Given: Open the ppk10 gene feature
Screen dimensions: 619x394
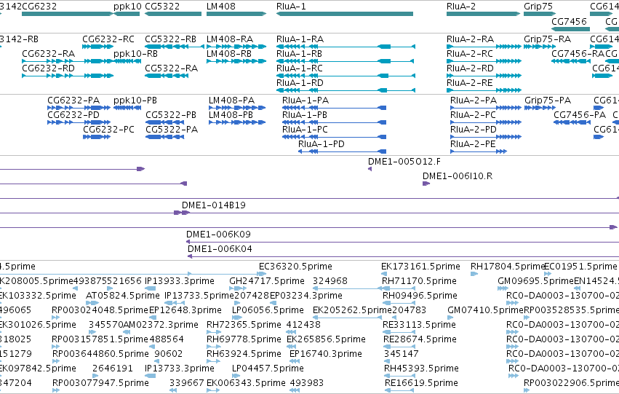Looking at the screenshot, I should (127, 14).
